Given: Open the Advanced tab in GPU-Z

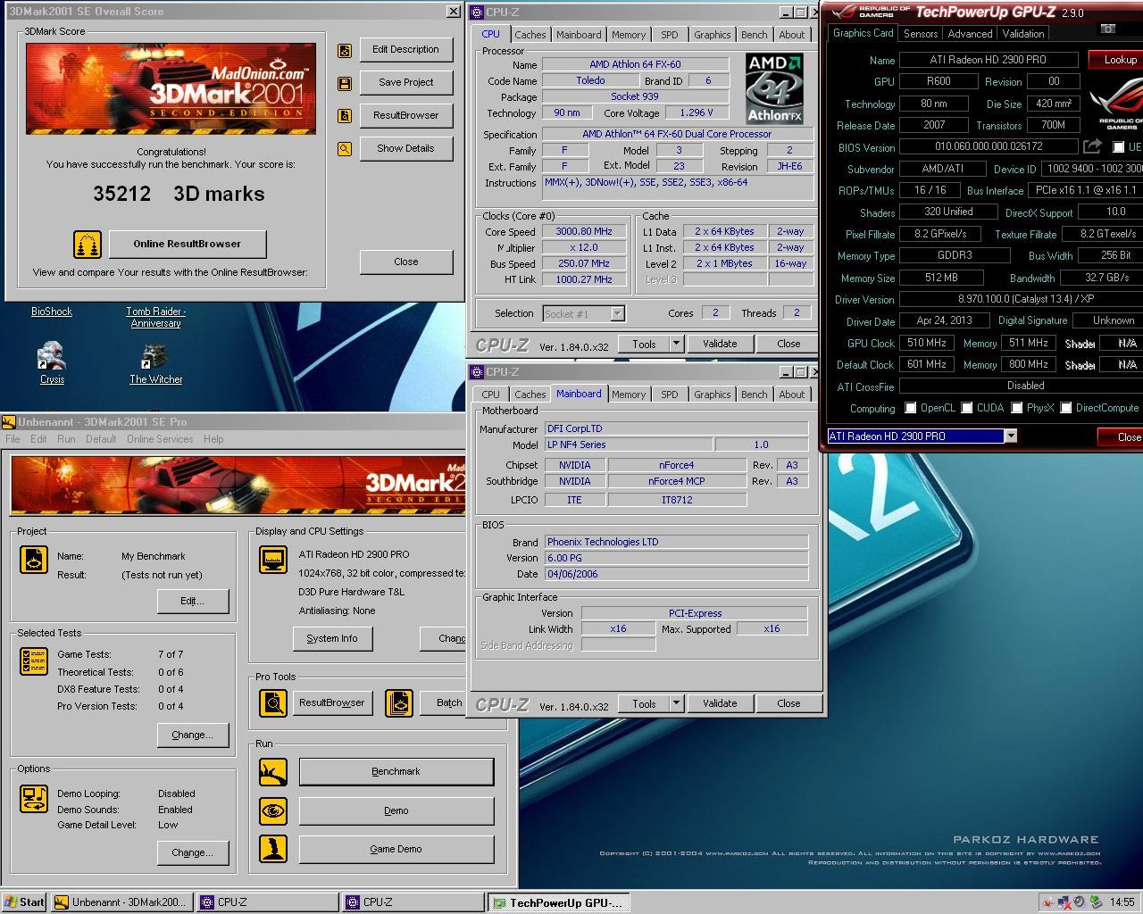Looking at the screenshot, I should tap(970, 33).
